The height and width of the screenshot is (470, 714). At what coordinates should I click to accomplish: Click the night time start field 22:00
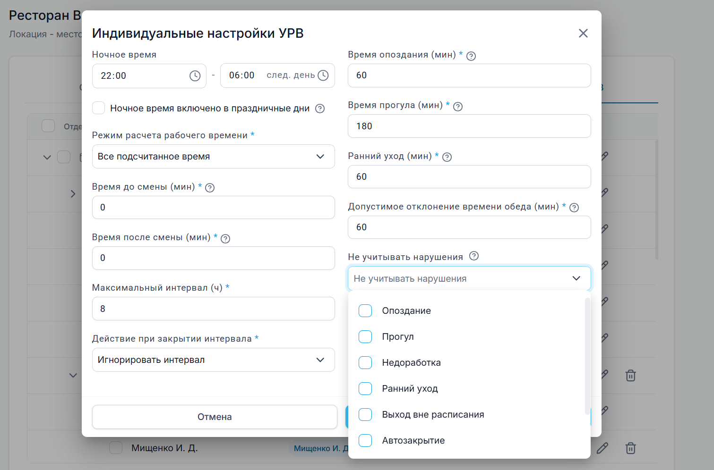149,76
